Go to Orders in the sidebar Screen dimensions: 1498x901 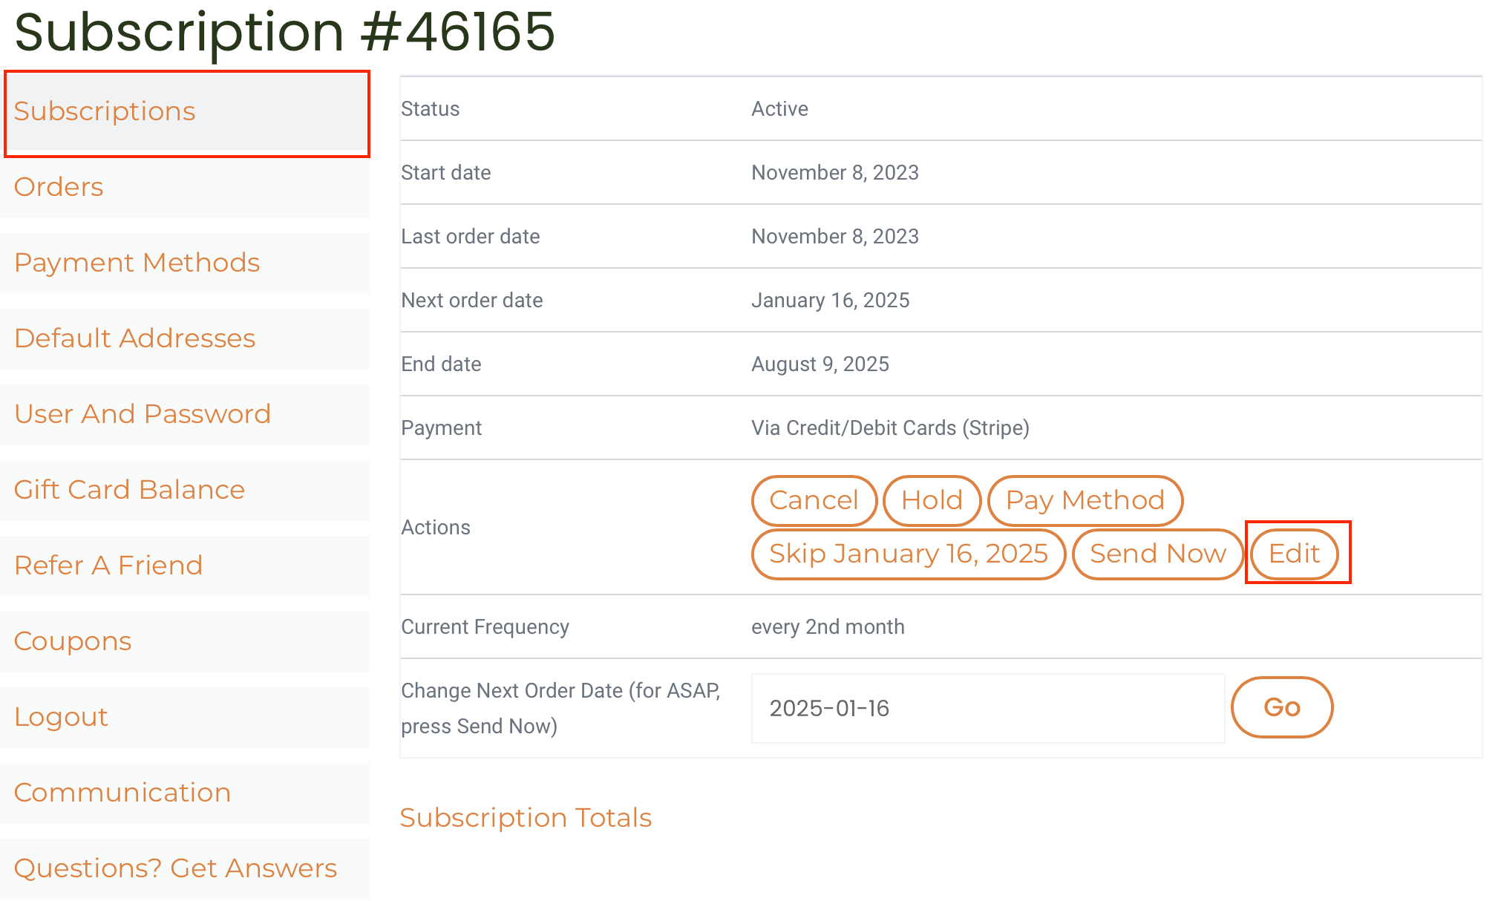59,187
